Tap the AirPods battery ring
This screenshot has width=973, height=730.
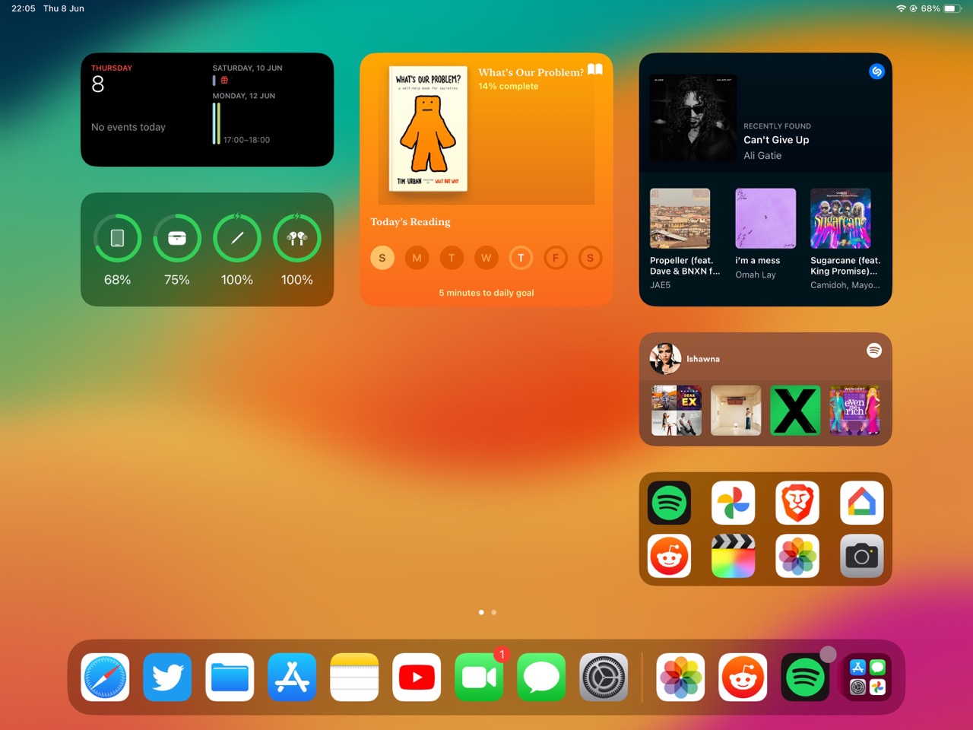(x=297, y=238)
